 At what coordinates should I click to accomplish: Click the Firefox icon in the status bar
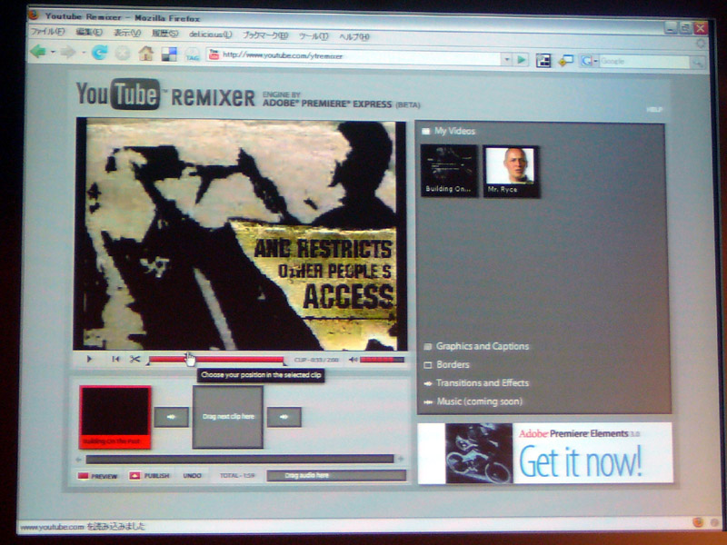pyautogui.click(x=697, y=523)
